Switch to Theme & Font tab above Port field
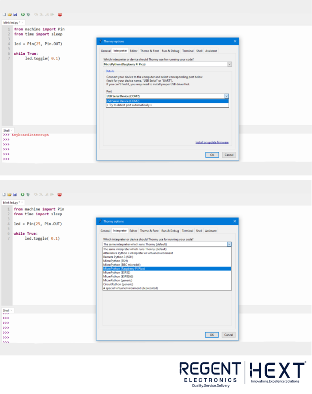312x394 pixels. pyautogui.click(x=149, y=51)
